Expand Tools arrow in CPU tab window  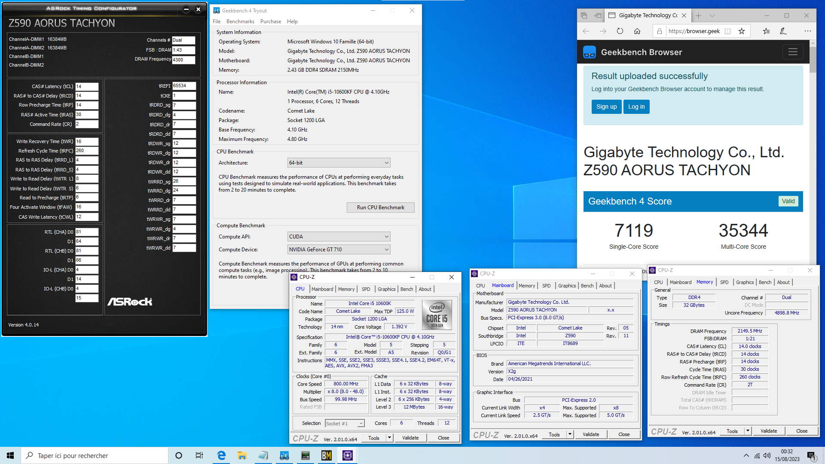389,438
